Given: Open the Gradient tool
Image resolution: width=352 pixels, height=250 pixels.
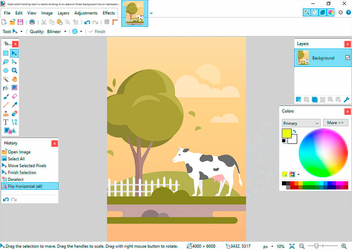Looking at the screenshot, I should (x=15, y=88).
